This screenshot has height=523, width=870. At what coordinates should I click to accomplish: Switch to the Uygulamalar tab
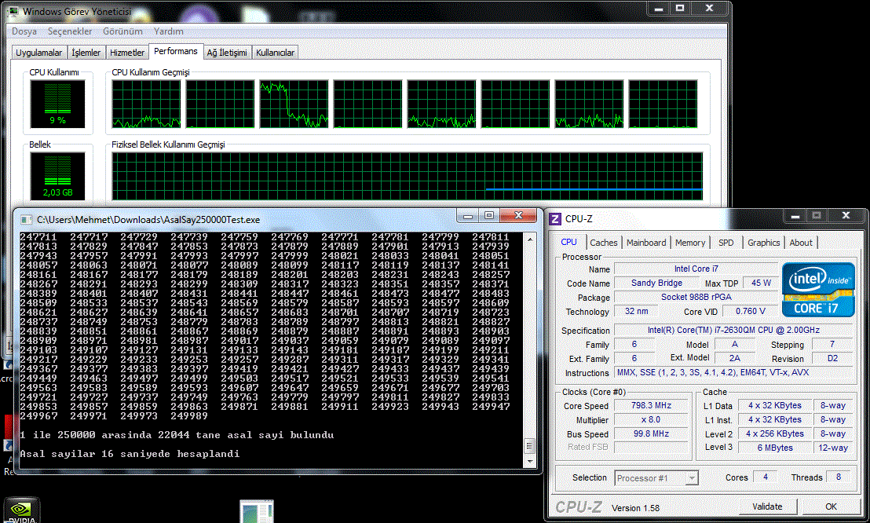[38, 52]
